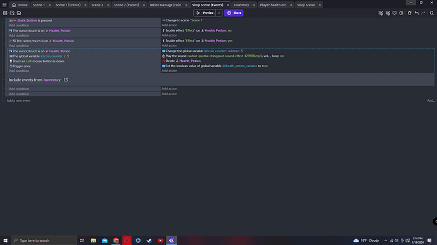Click the add comment toolbar icon
Viewport: 437px width, 245px height.
395,13
